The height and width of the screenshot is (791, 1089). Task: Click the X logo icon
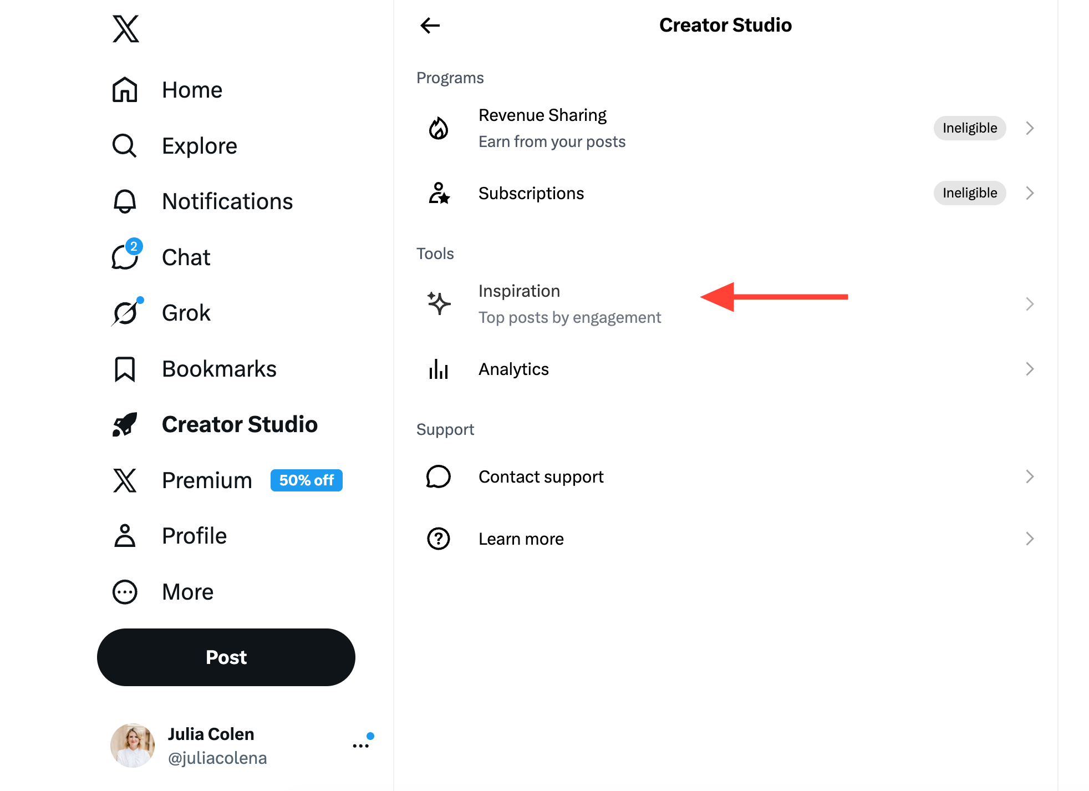(125, 29)
